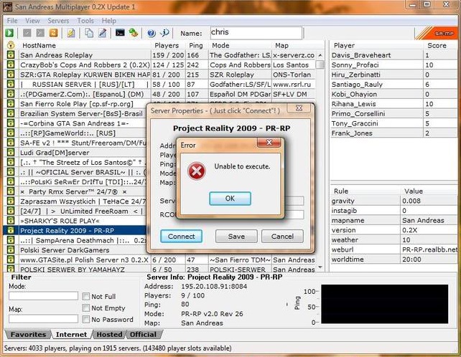The image size is (461, 357).
Task: Click the orange Refresh Server icon
Action: 54,32
